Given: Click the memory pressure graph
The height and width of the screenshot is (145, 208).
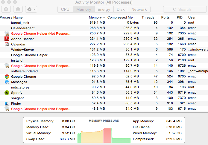Looking at the screenshot, I should (104, 135).
